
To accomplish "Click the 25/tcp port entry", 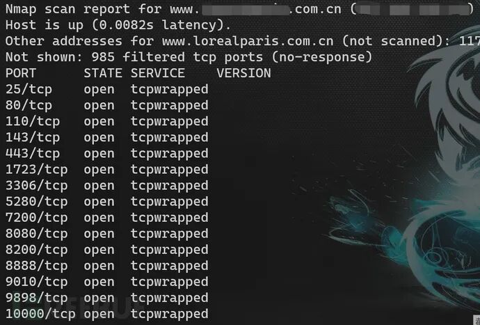I will [x=29, y=90].
